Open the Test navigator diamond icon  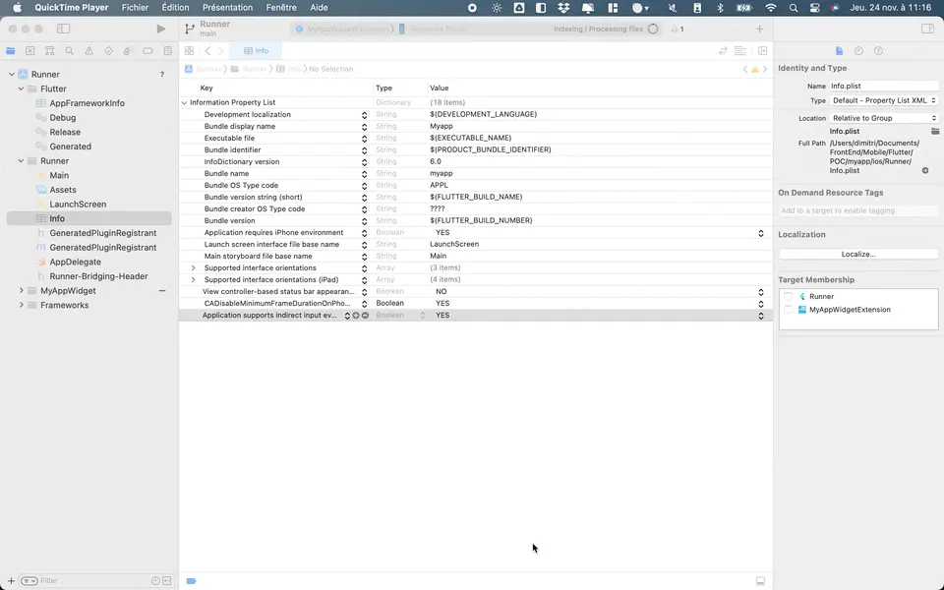(108, 51)
